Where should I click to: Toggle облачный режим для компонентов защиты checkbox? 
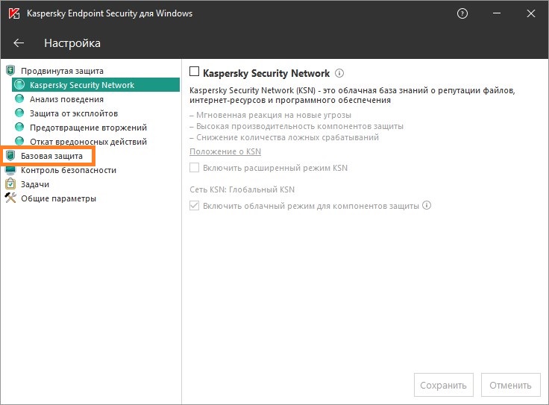[x=195, y=206]
